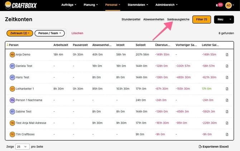Click the Craftboxx logo
The height and width of the screenshot is (151, 240).
pos(21,5)
